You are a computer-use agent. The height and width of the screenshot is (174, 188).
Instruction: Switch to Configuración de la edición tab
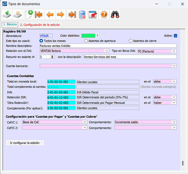pyautogui.click(x=40, y=25)
